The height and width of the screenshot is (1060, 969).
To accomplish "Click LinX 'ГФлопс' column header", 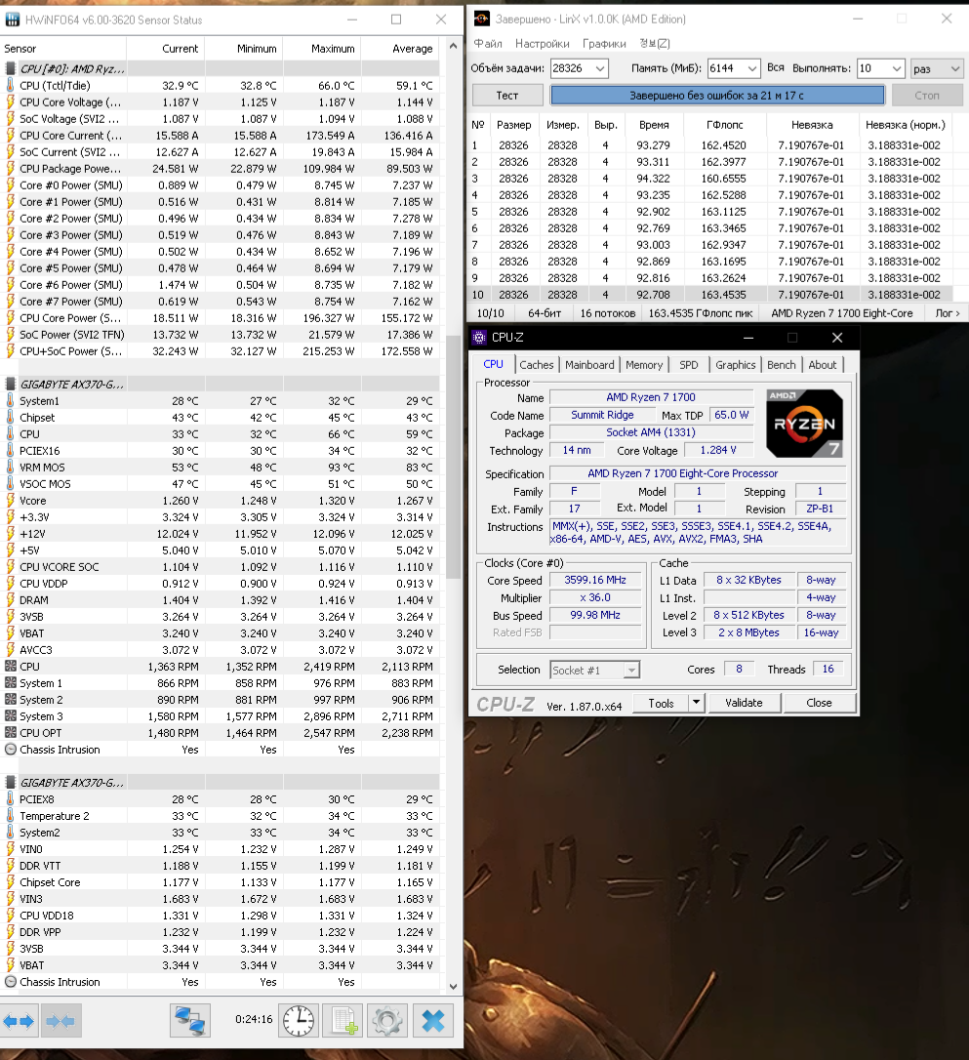I will 725,125.
